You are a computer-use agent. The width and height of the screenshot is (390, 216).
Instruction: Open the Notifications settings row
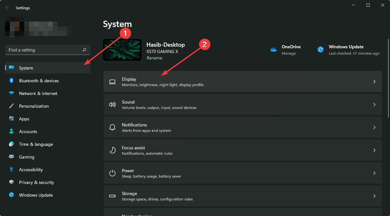(x=243, y=127)
